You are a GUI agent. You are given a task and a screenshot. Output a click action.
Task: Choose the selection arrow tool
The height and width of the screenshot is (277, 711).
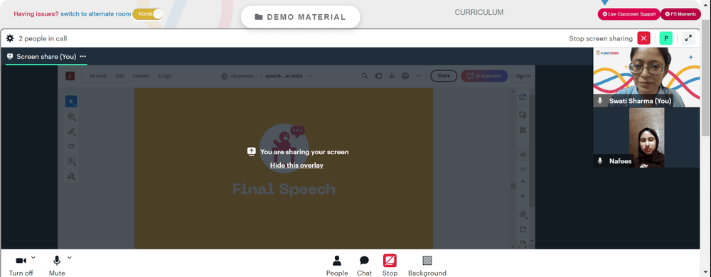point(71,102)
